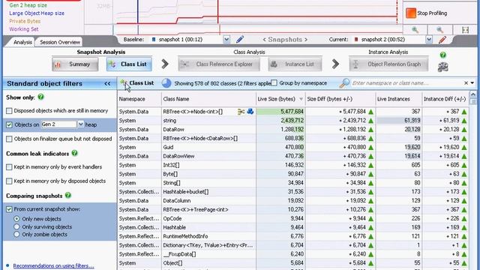Viewport: 480px width, 270px height.
Task: Click the arrow between Instance List and Object Retention Graph
Action: [335, 64]
